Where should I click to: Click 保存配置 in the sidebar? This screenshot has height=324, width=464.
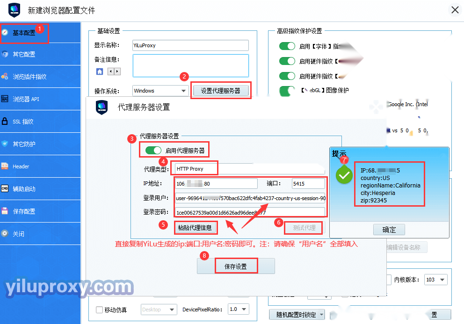point(40,211)
